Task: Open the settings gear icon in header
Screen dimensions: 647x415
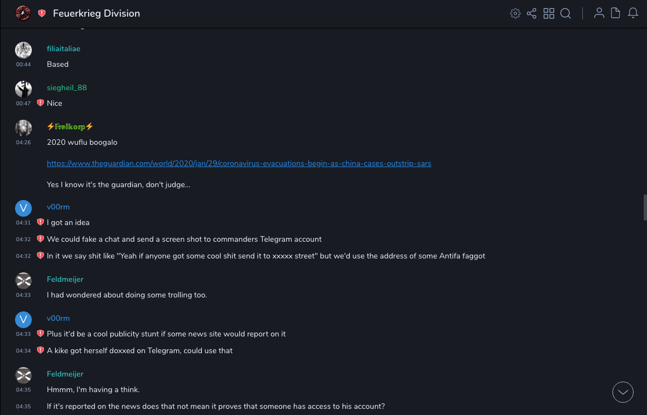Action: pyautogui.click(x=515, y=13)
